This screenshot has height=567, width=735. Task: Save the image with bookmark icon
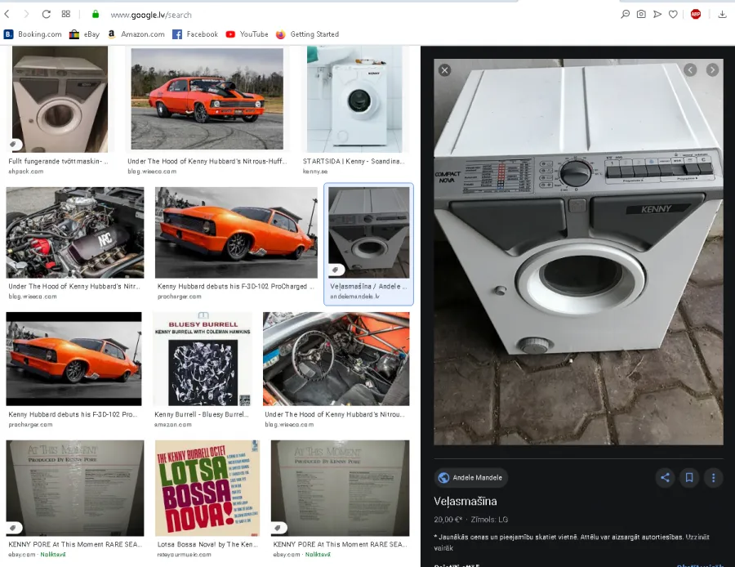coord(689,477)
